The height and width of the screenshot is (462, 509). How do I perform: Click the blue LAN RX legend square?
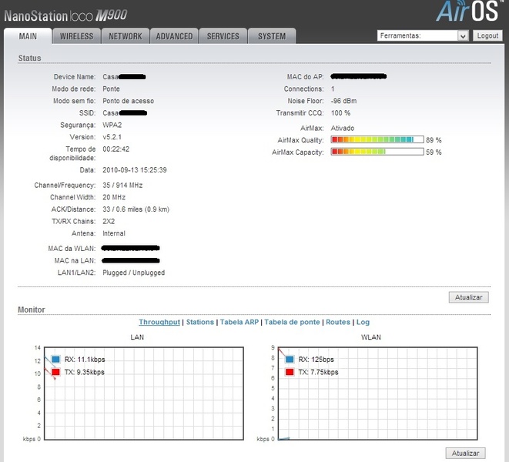point(56,359)
